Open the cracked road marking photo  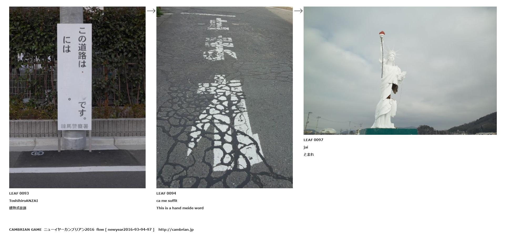pyautogui.click(x=224, y=97)
